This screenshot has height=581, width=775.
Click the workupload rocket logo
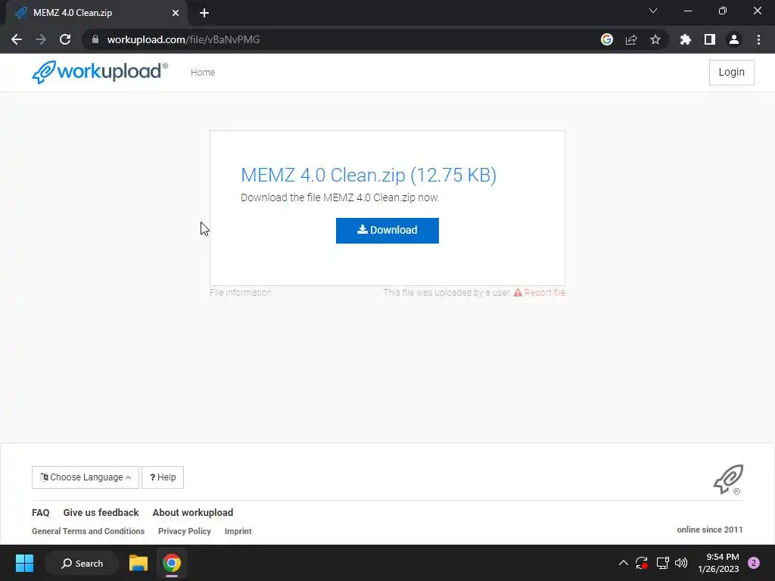tap(100, 72)
